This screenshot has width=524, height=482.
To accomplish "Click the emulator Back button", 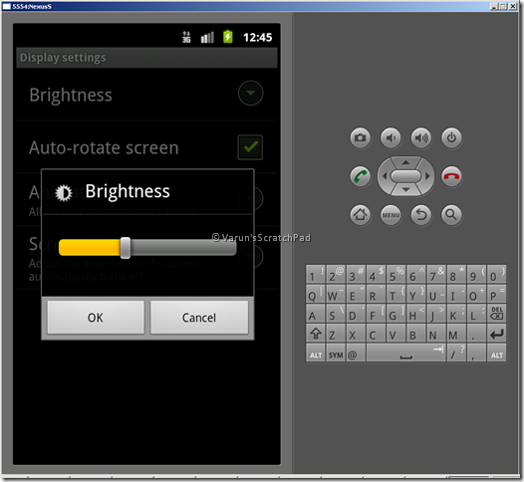I will click(421, 215).
